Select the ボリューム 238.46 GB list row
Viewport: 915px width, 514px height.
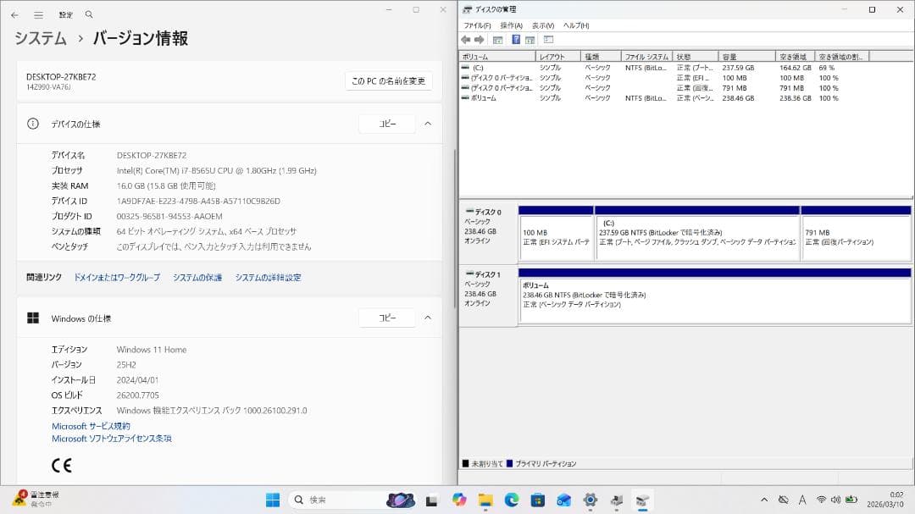coord(665,98)
